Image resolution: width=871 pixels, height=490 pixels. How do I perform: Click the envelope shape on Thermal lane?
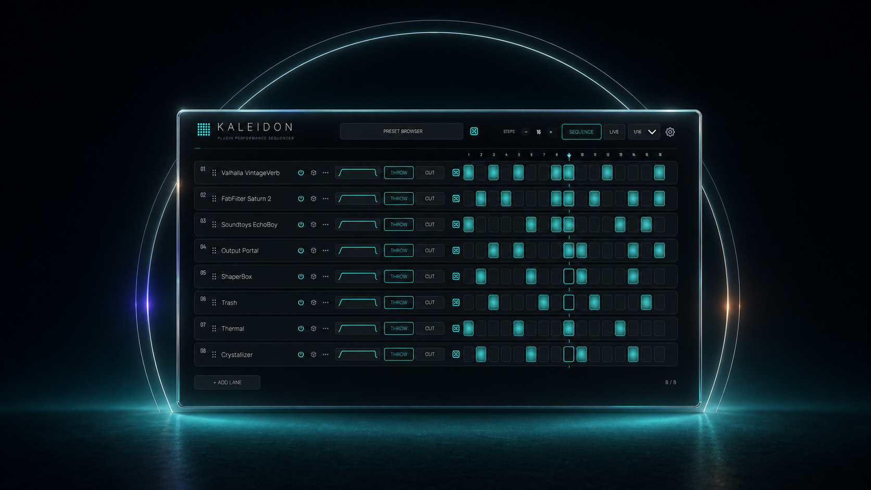358,329
